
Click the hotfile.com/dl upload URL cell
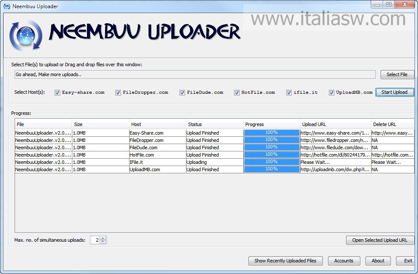click(335, 155)
